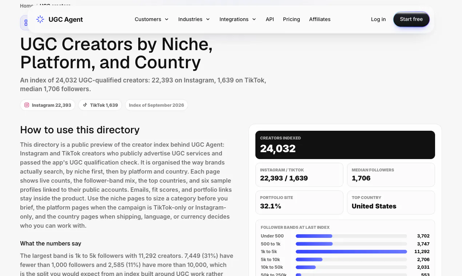Open the Industries menu
This screenshot has width=462, height=276.
click(x=194, y=19)
